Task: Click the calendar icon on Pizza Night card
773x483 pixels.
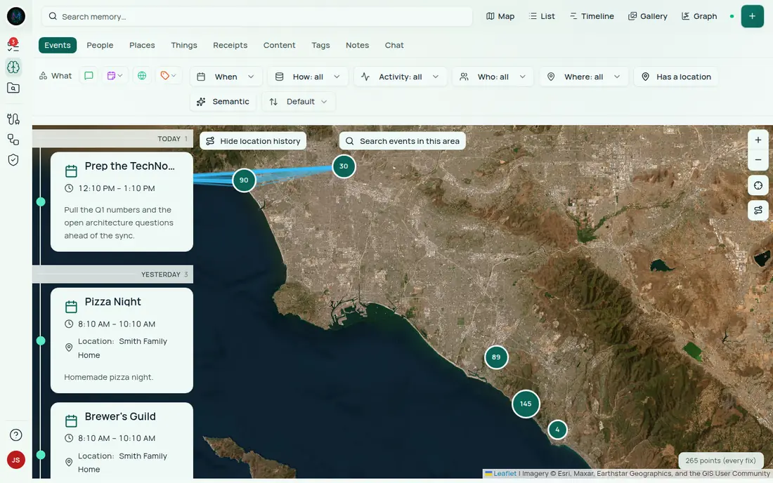Action: [71, 307]
